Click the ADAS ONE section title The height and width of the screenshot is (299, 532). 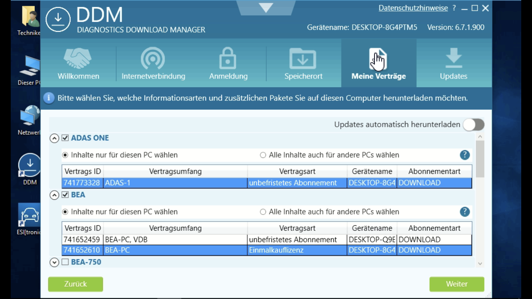[90, 138]
